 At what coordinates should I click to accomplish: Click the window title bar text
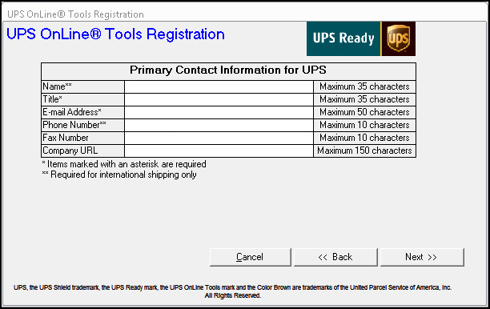point(75,14)
